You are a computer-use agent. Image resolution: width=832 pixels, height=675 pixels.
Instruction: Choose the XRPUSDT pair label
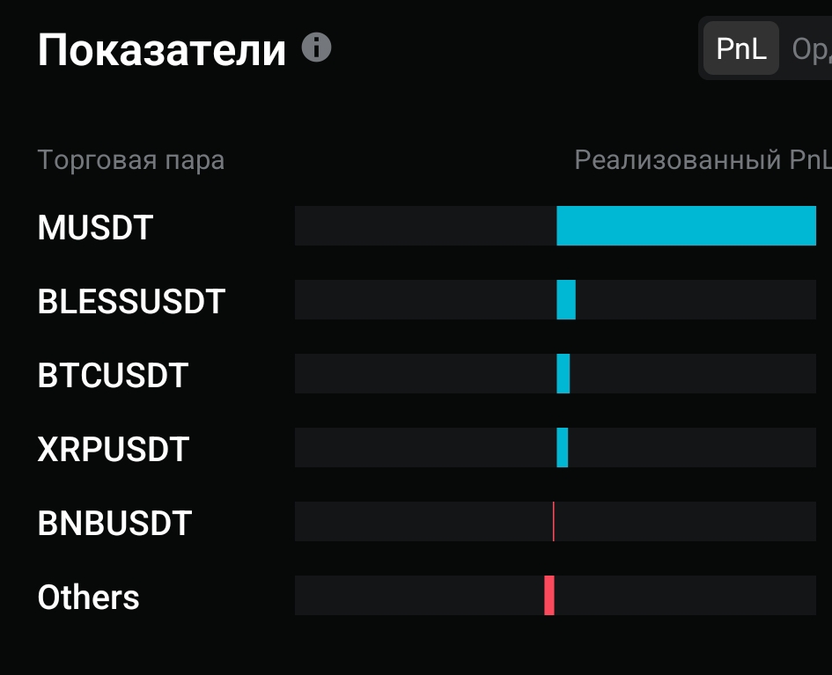[113, 450]
